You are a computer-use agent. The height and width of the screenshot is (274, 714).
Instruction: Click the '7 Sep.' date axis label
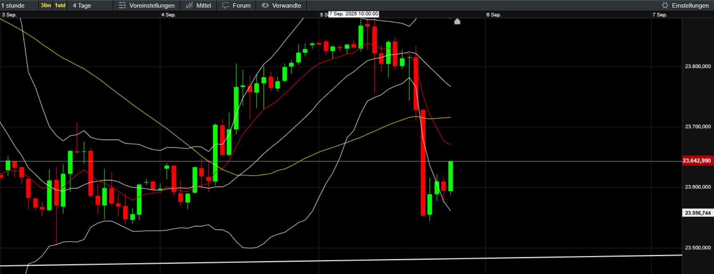(660, 15)
